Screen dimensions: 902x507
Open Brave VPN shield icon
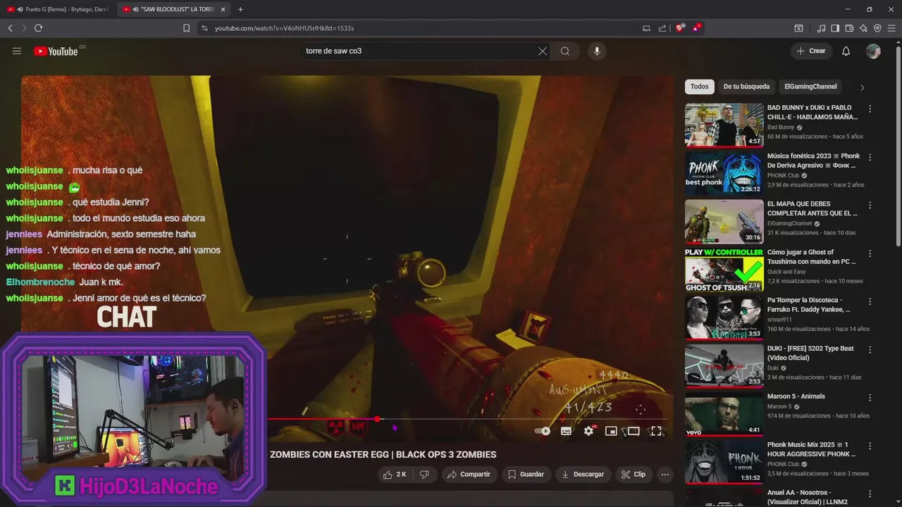(x=877, y=28)
